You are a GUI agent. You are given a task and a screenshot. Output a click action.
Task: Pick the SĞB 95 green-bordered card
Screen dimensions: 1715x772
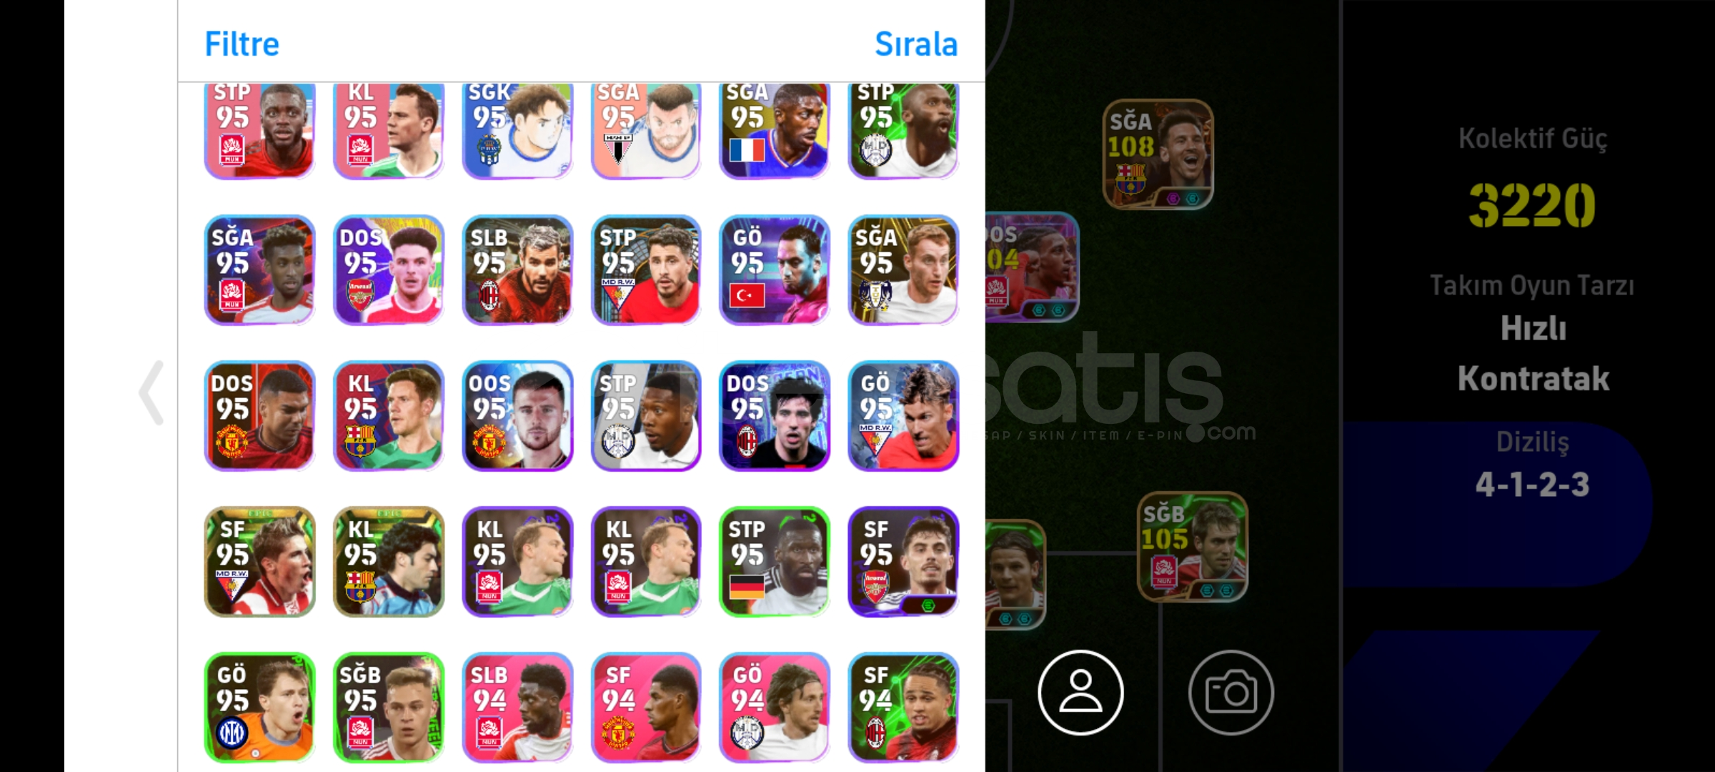(x=389, y=708)
